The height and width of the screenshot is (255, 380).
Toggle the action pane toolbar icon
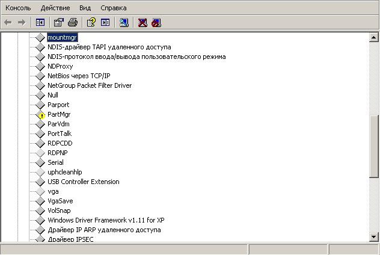click(105, 22)
